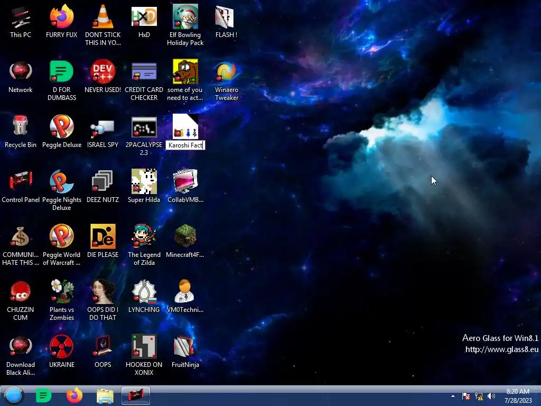Select the HxD hex editor icon

click(x=144, y=21)
